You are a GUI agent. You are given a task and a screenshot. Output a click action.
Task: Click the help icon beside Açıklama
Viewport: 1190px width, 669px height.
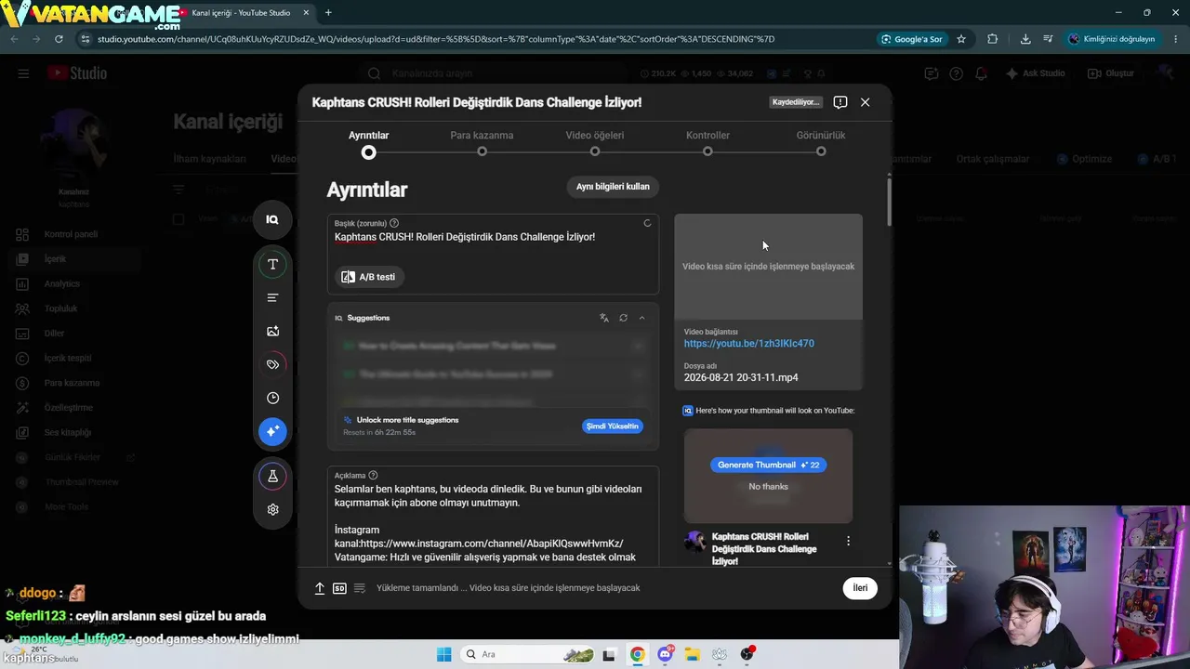point(373,475)
